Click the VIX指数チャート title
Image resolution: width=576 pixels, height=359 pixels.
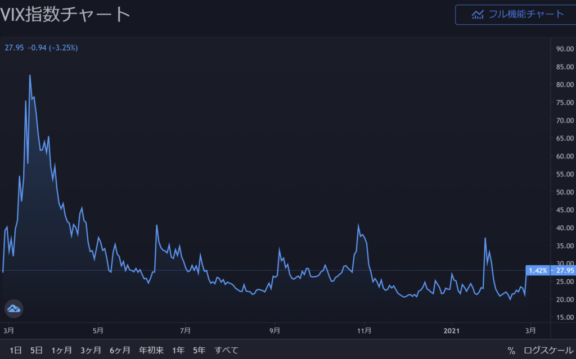(x=65, y=15)
